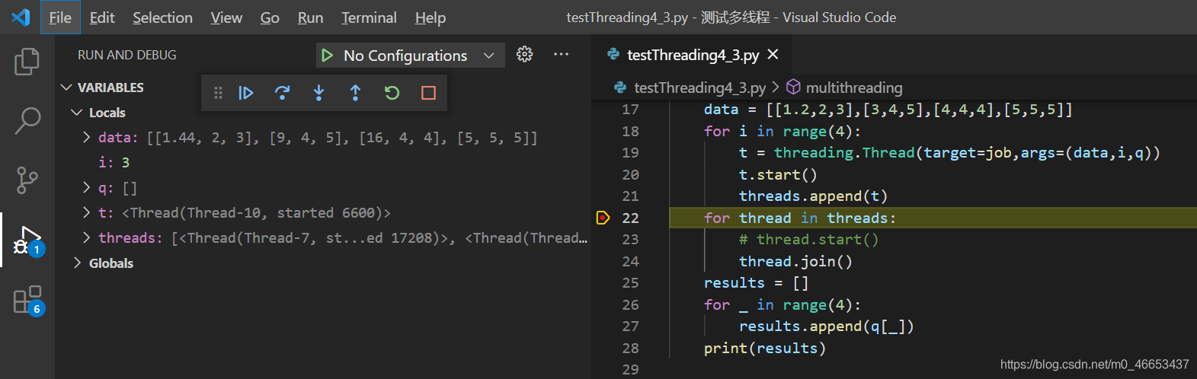Toggle the breakpoint on line 22
1197x379 pixels.
coord(603,218)
